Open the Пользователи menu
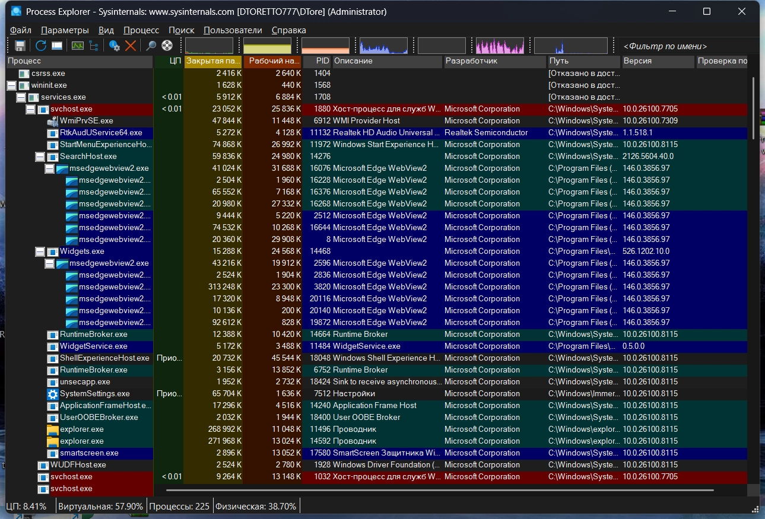Screen dimensions: 765x519 233,30
